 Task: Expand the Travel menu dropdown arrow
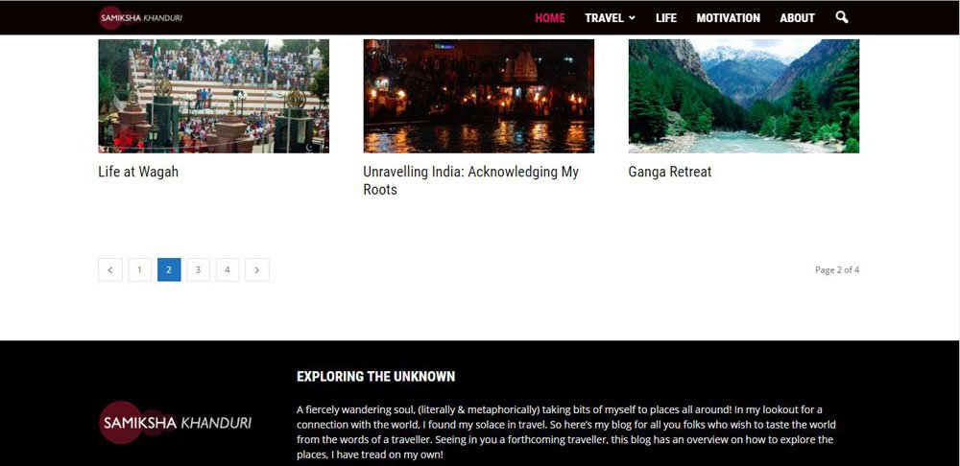(632, 18)
